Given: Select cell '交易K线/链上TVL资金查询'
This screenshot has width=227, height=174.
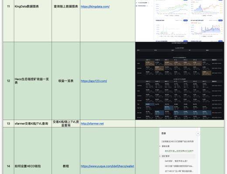Looking at the screenshot, I should pyautogui.click(x=66, y=124).
